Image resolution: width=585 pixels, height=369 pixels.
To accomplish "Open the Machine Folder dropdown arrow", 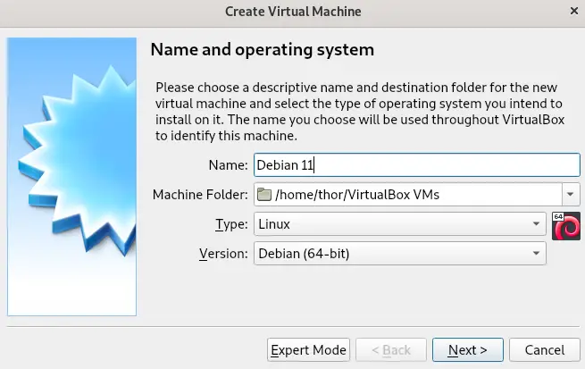I will coord(571,195).
